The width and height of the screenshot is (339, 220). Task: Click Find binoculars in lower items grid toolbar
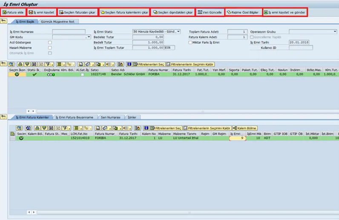click(51, 128)
